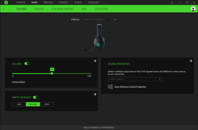This screenshot has width=198, height=130.
Task: Open the Select a device dropdown
Action: pos(135,79)
